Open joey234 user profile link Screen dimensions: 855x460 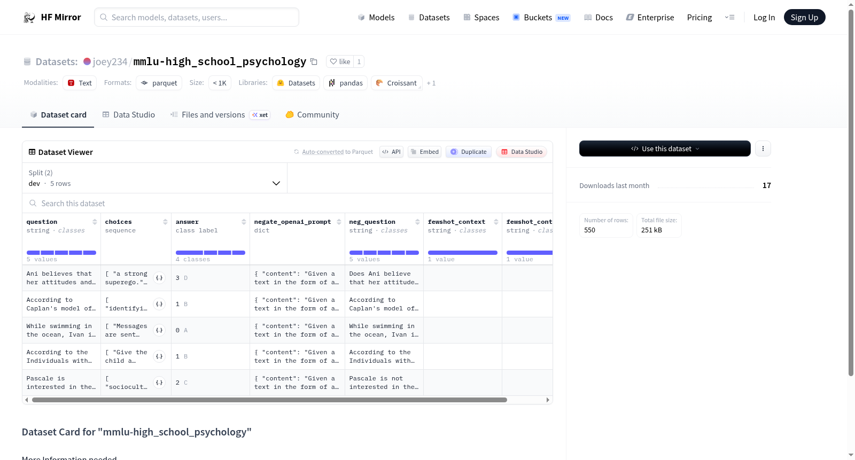(x=110, y=61)
